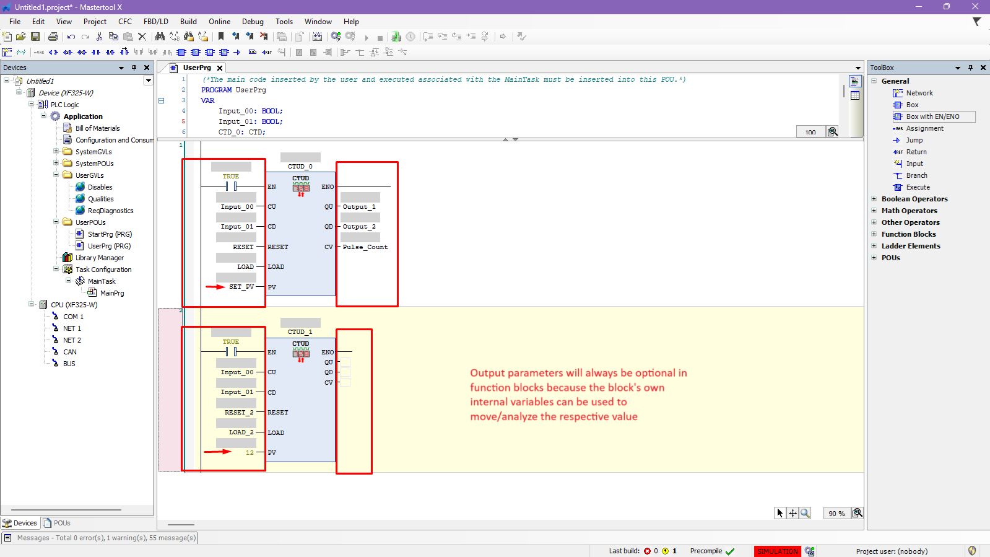
Task: Click the Toggle Bookmark icon
Action: tap(221, 37)
